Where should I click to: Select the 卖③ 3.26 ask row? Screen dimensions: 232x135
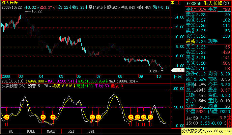(x=208, y=25)
